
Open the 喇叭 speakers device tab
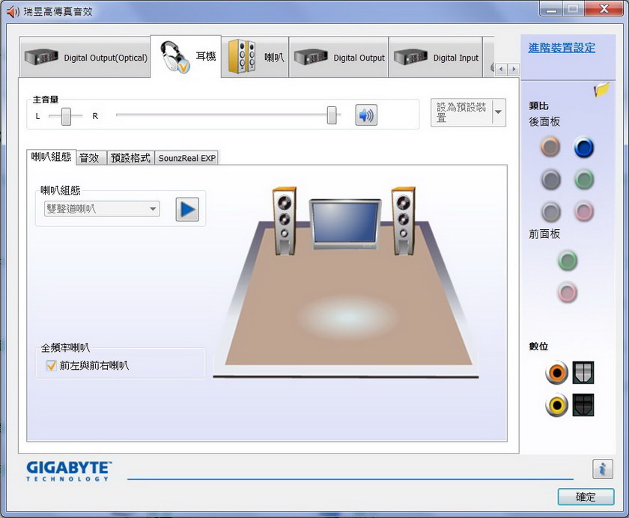click(x=255, y=58)
